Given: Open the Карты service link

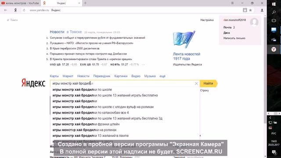Looking at the screenshot, I should (x=54, y=76).
